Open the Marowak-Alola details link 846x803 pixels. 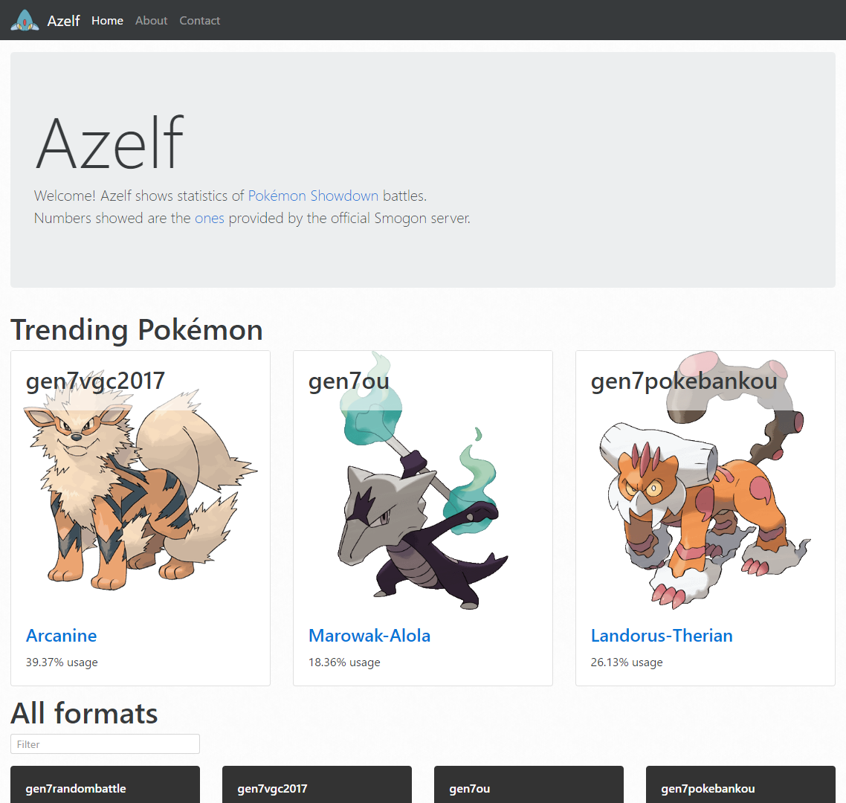(x=369, y=635)
